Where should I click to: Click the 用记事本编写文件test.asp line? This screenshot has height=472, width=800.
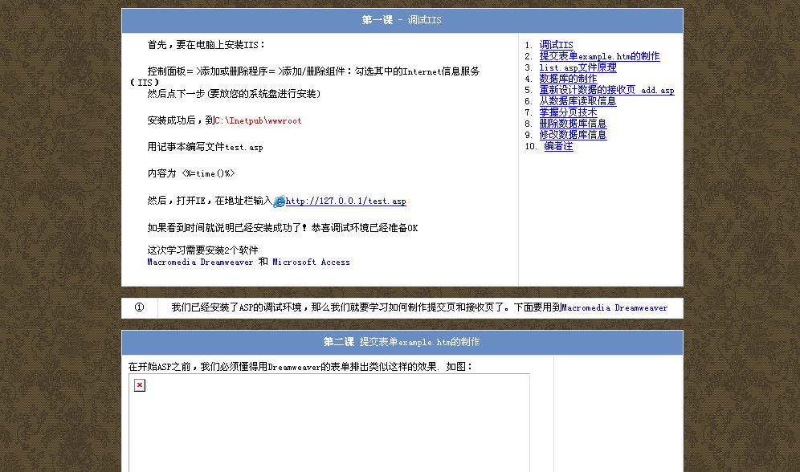coord(205,148)
